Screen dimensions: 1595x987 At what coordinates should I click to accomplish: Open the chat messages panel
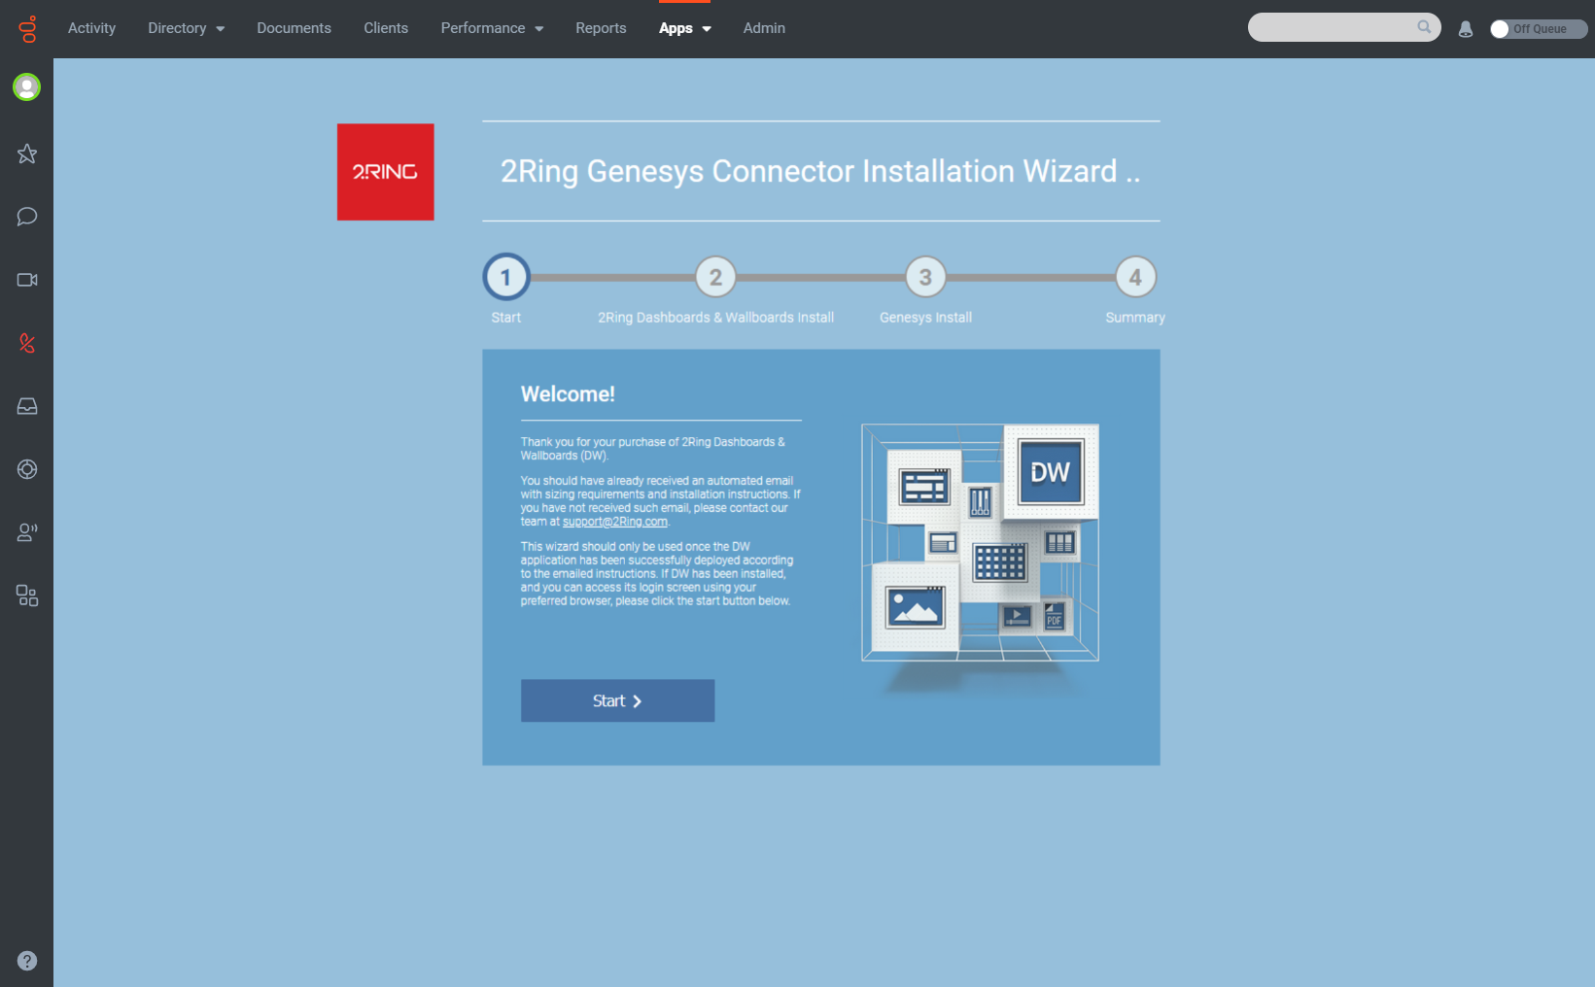pos(26,217)
